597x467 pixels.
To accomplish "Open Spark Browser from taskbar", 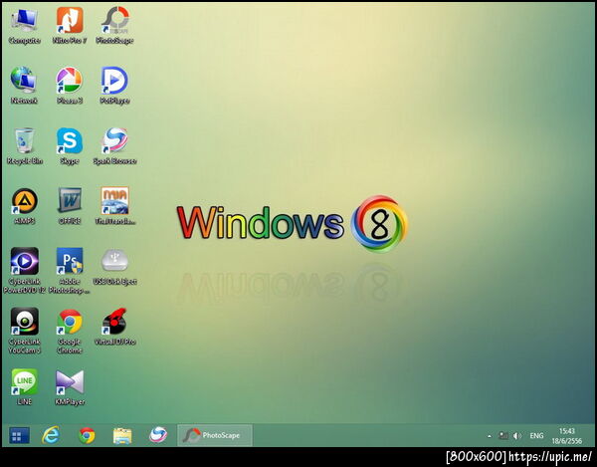I will click(x=158, y=435).
